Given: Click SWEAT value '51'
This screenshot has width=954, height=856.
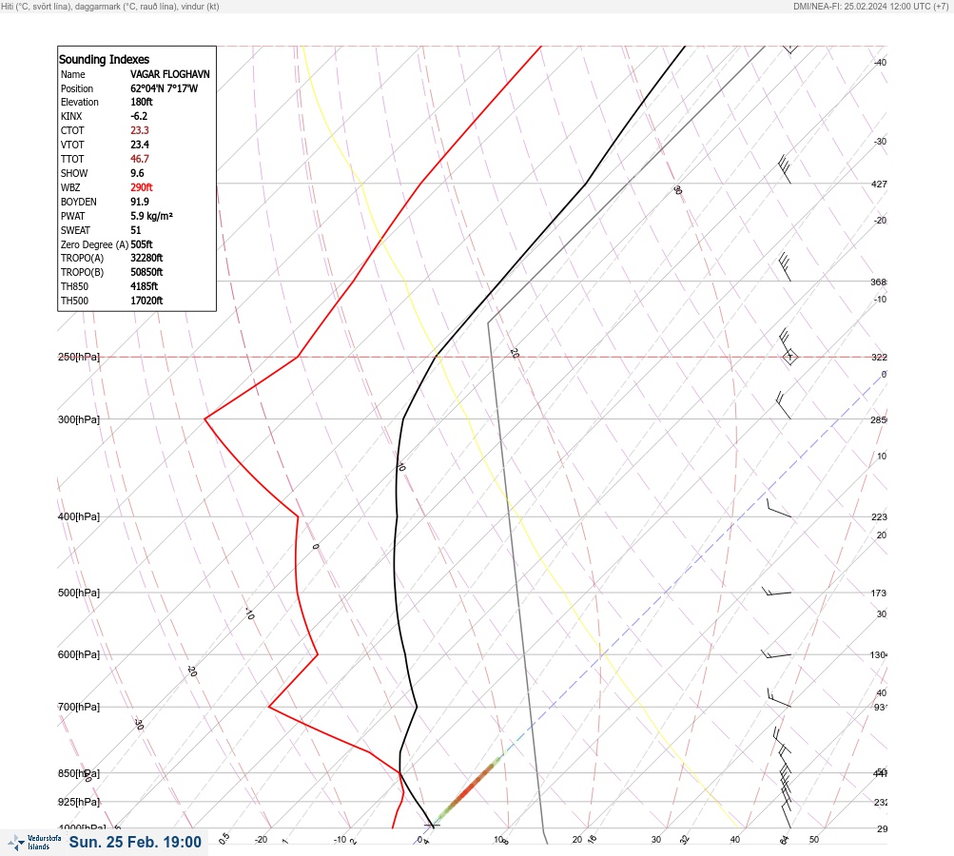Looking at the screenshot, I should (x=136, y=230).
